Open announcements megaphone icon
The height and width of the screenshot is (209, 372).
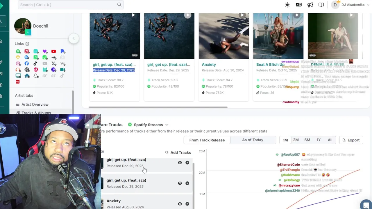[x=310, y=5]
